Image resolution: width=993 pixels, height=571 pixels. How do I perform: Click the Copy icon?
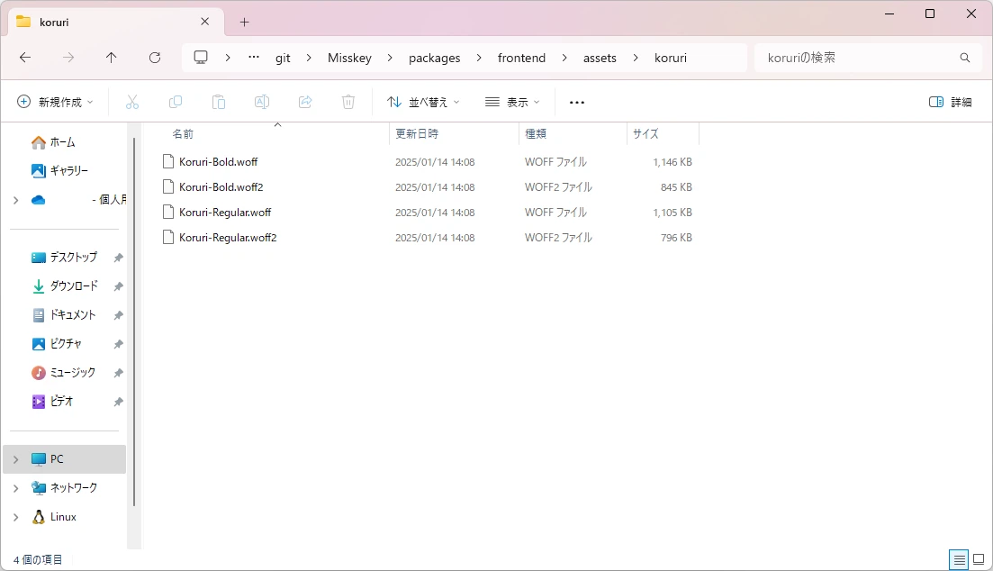[x=176, y=102]
